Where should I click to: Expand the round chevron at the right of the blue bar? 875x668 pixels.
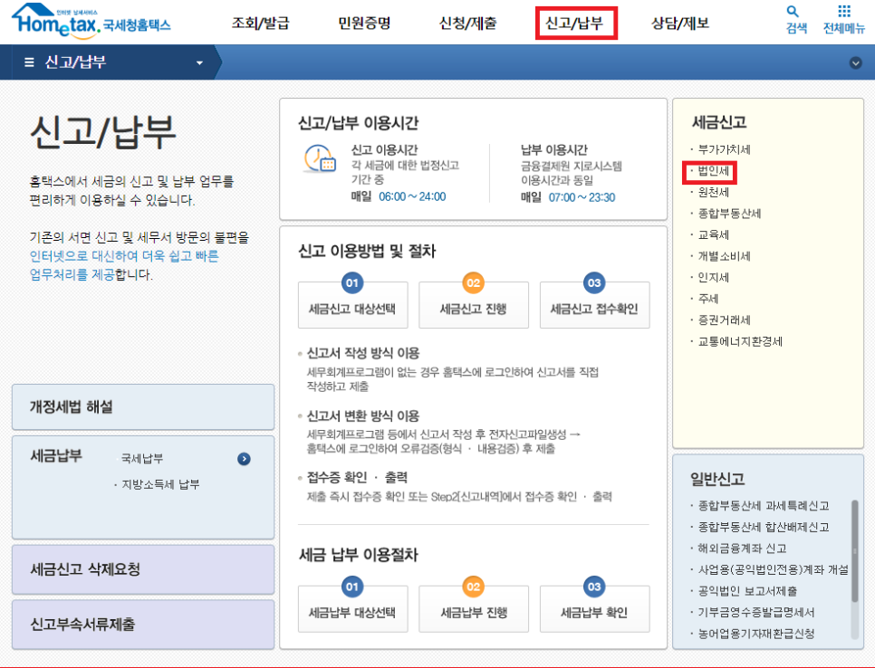(x=855, y=63)
